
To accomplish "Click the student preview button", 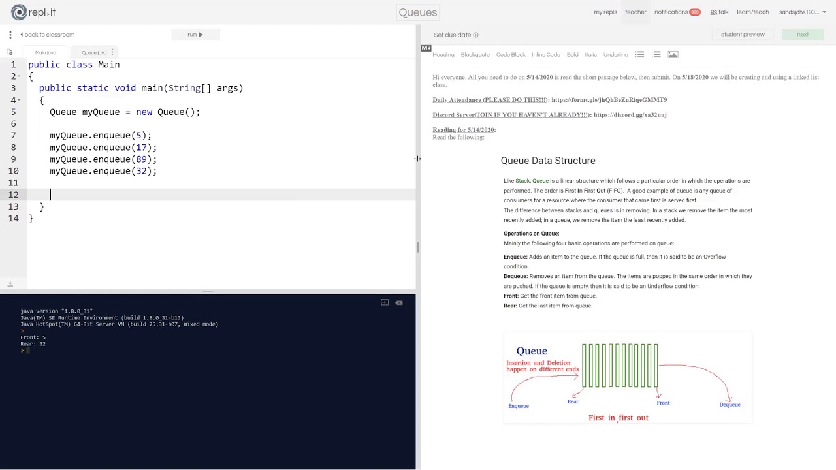I will (743, 35).
